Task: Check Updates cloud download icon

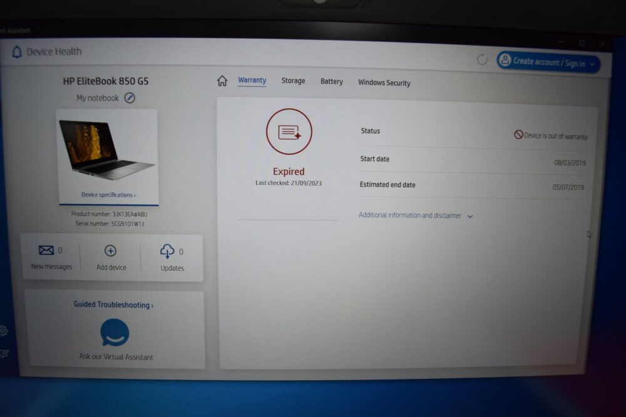Action: (x=167, y=251)
